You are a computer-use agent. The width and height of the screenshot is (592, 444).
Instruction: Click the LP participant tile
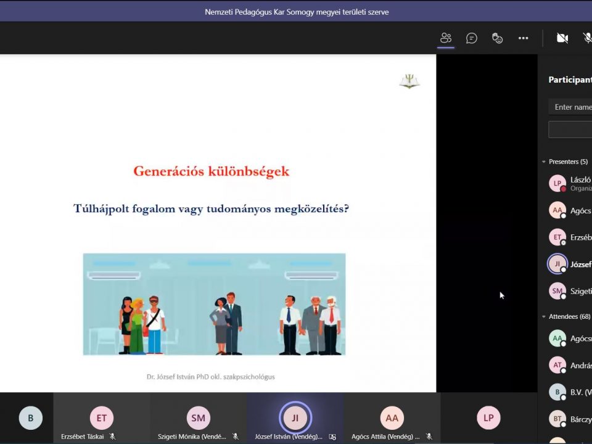click(x=488, y=418)
